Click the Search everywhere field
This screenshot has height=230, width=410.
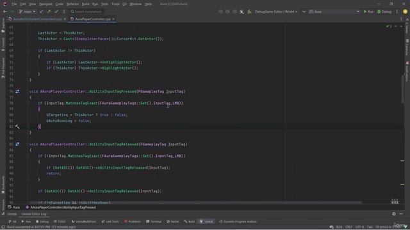(x=86, y=11)
